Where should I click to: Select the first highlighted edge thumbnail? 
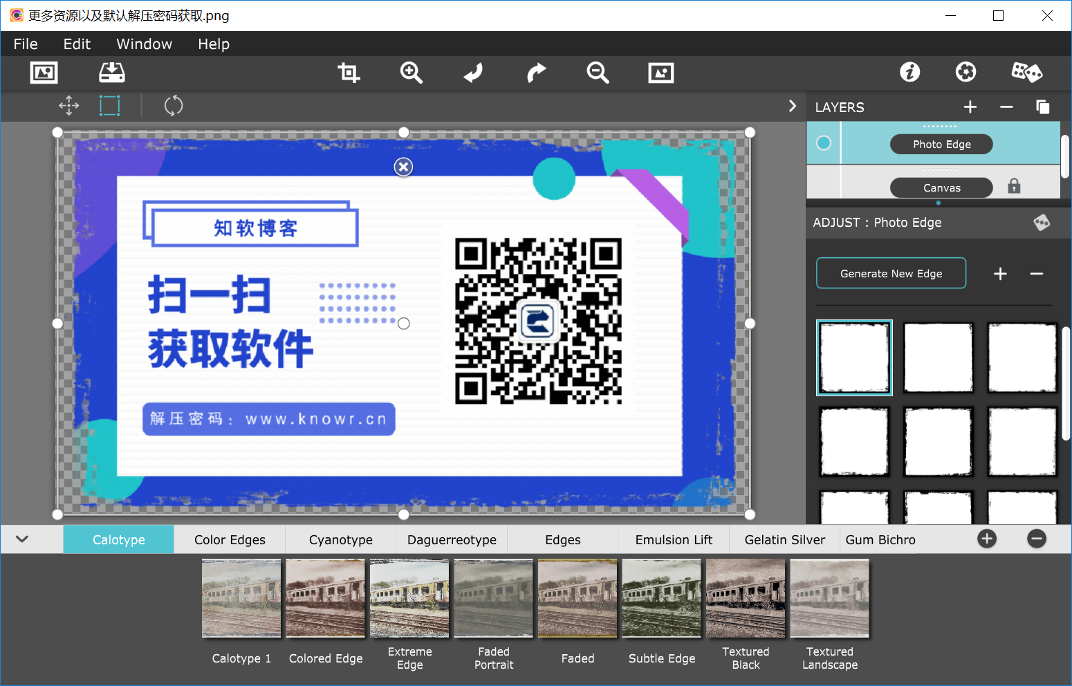coord(855,358)
